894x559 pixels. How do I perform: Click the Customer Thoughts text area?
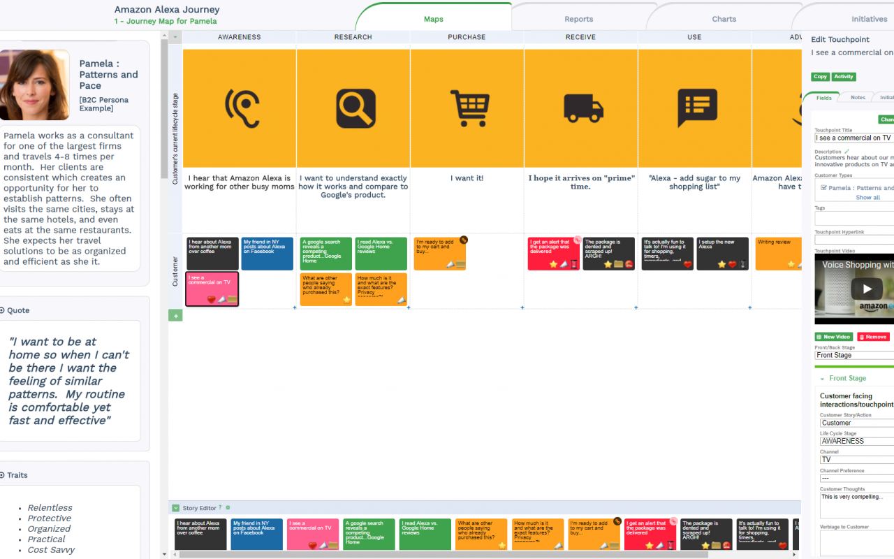pos(857,506)
